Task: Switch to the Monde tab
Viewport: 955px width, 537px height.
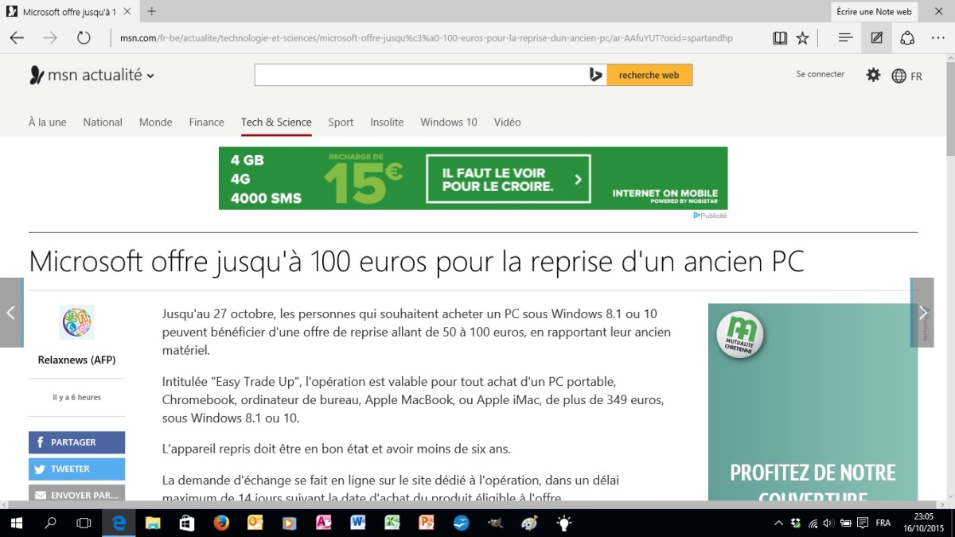Action: [155, 122]
